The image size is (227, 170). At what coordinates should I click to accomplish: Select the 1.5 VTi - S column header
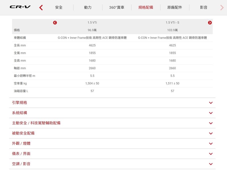click(x=173, y=23)
